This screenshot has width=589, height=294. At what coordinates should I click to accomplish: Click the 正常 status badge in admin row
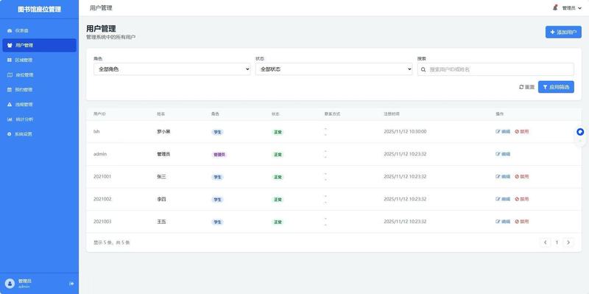click(x=278, y=155)
